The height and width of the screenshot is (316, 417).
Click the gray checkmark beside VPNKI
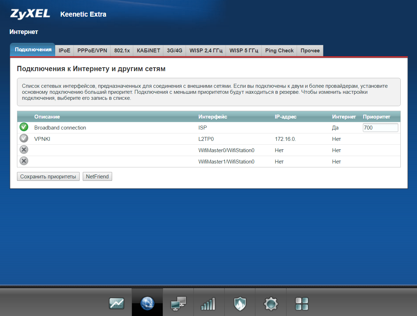[24, 139]
